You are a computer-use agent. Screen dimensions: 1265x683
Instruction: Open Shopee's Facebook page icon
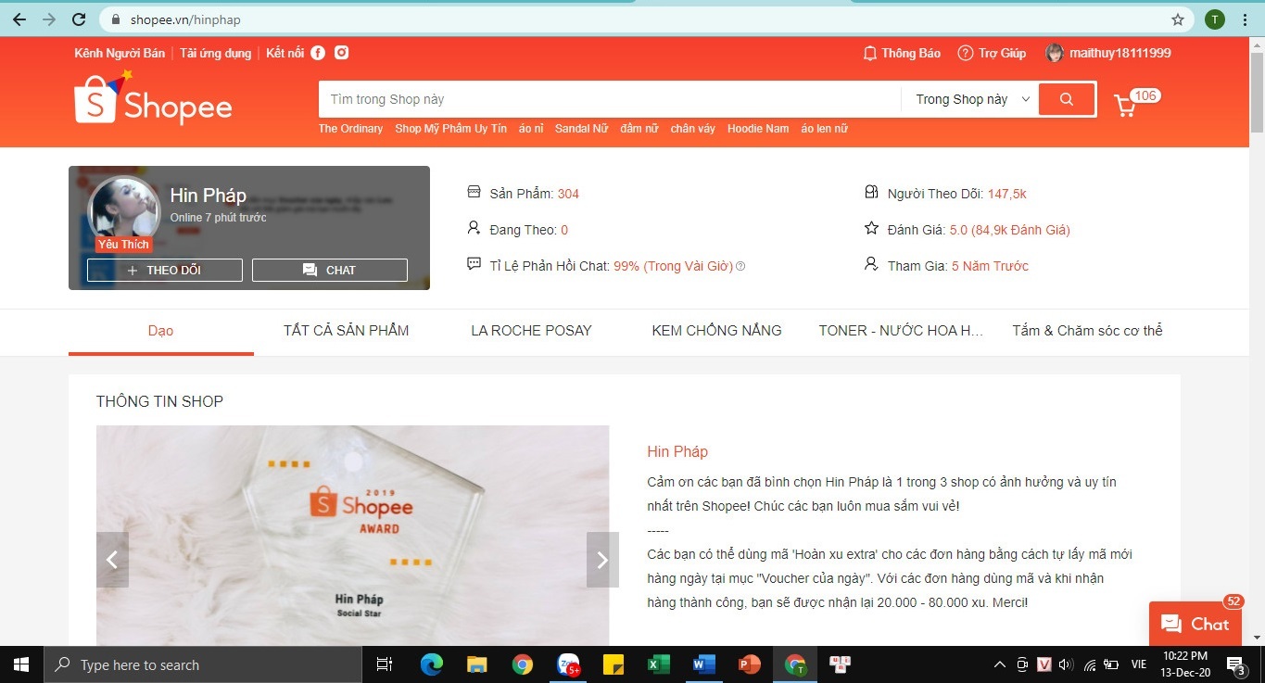click(318, 53)
